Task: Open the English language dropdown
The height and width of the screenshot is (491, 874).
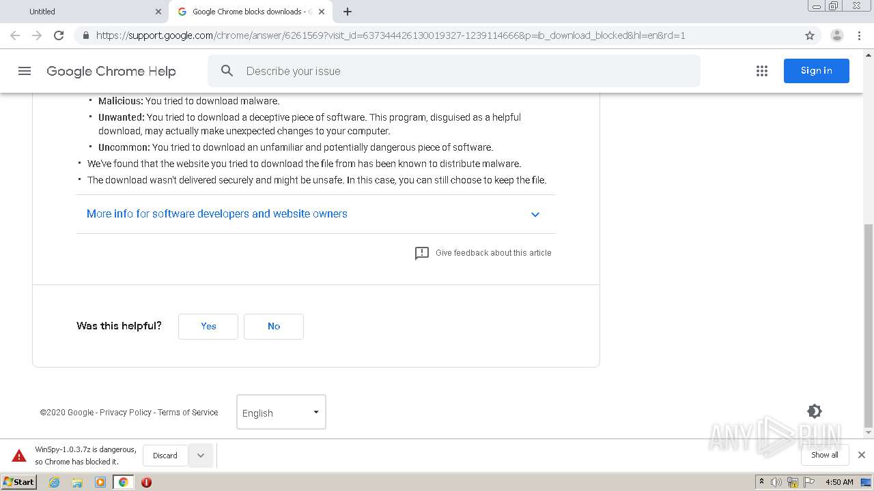Action: point(281,412)
